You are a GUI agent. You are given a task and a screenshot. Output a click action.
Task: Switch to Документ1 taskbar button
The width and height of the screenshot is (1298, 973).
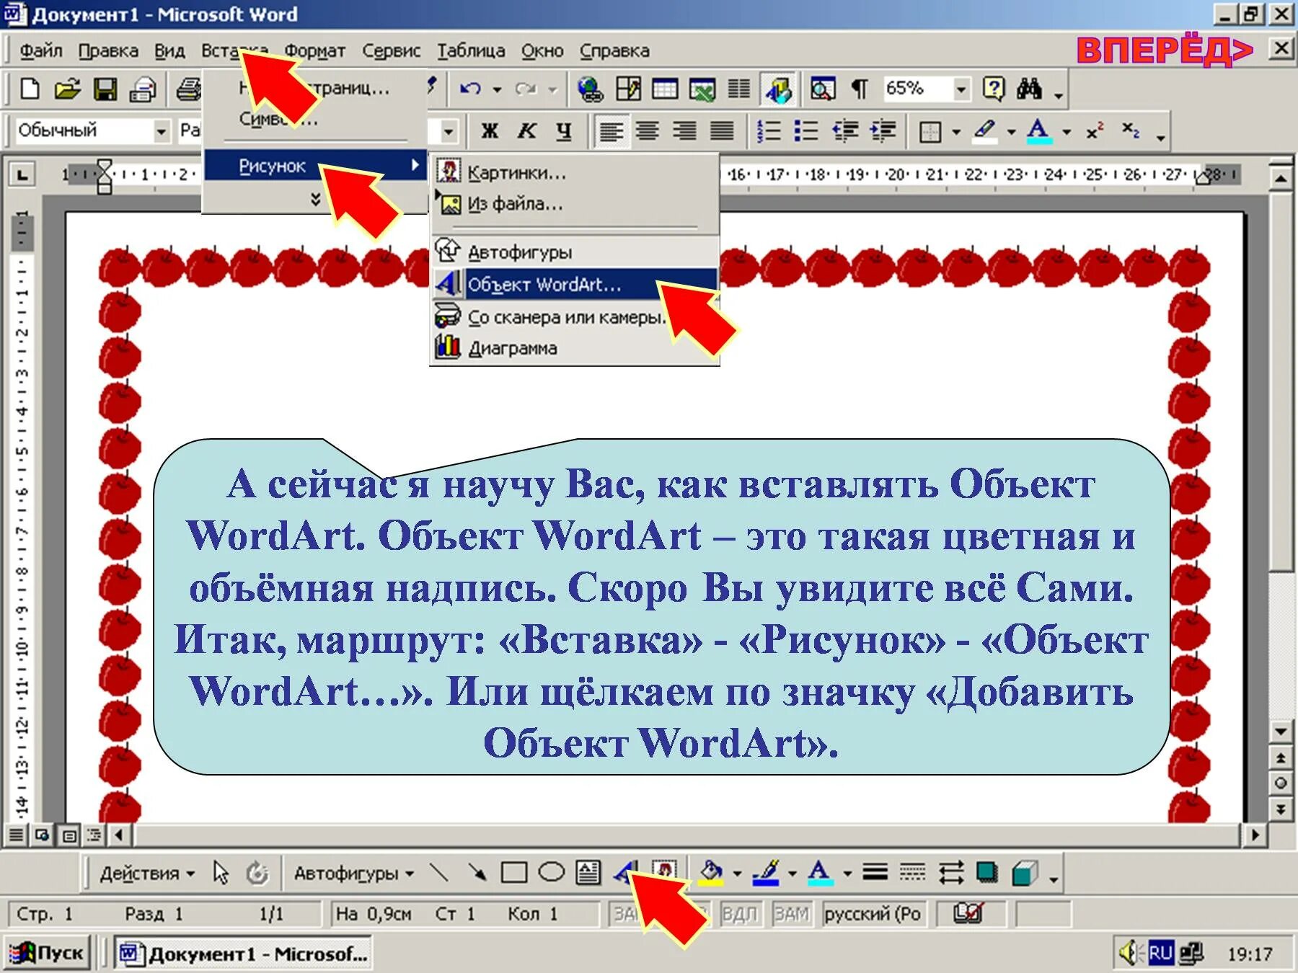(243, 954)
